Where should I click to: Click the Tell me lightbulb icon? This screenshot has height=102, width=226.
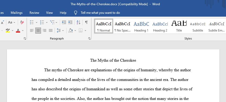point(76,13)
